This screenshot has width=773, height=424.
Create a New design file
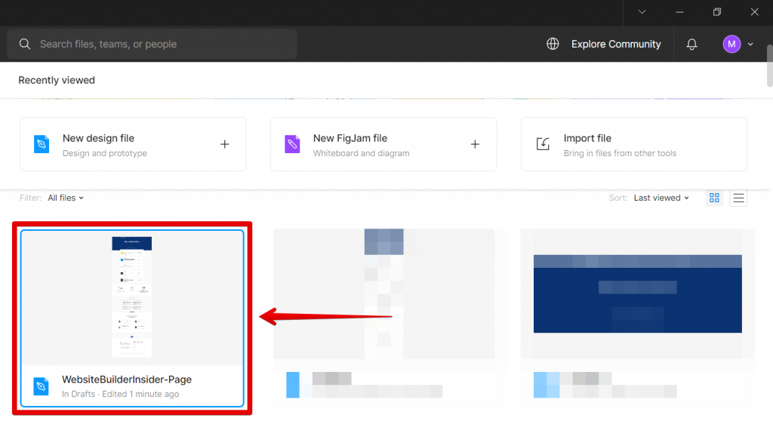[98, 139]
